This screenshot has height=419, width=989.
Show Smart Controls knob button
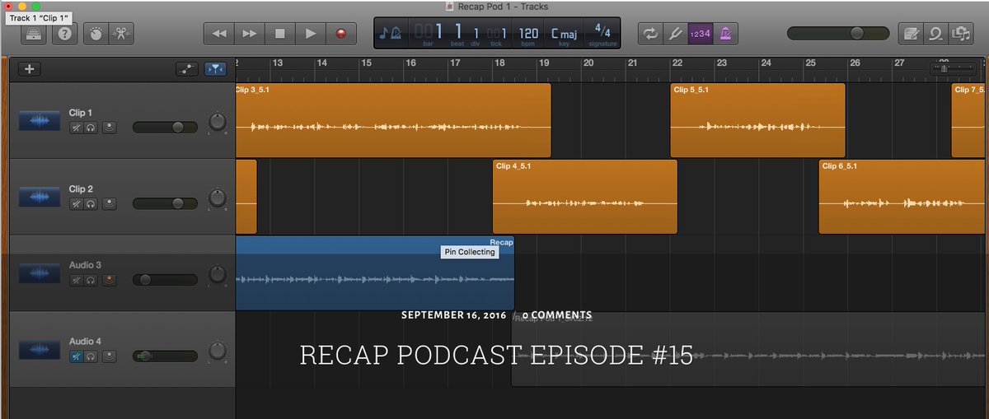tap(95, 34)
